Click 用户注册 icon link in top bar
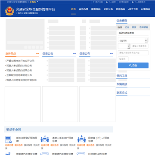This screenshot has height=155, width=155. (98, 2)
